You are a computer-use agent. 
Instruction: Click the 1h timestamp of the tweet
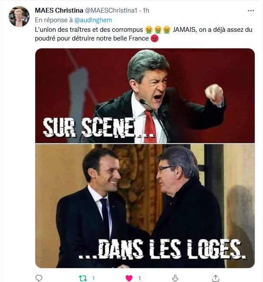(x=146, y=11)
